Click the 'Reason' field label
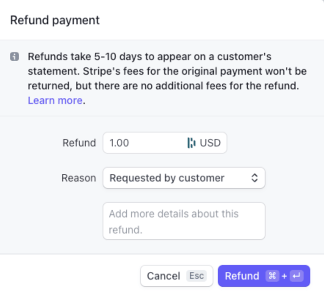 pos(79,178)
